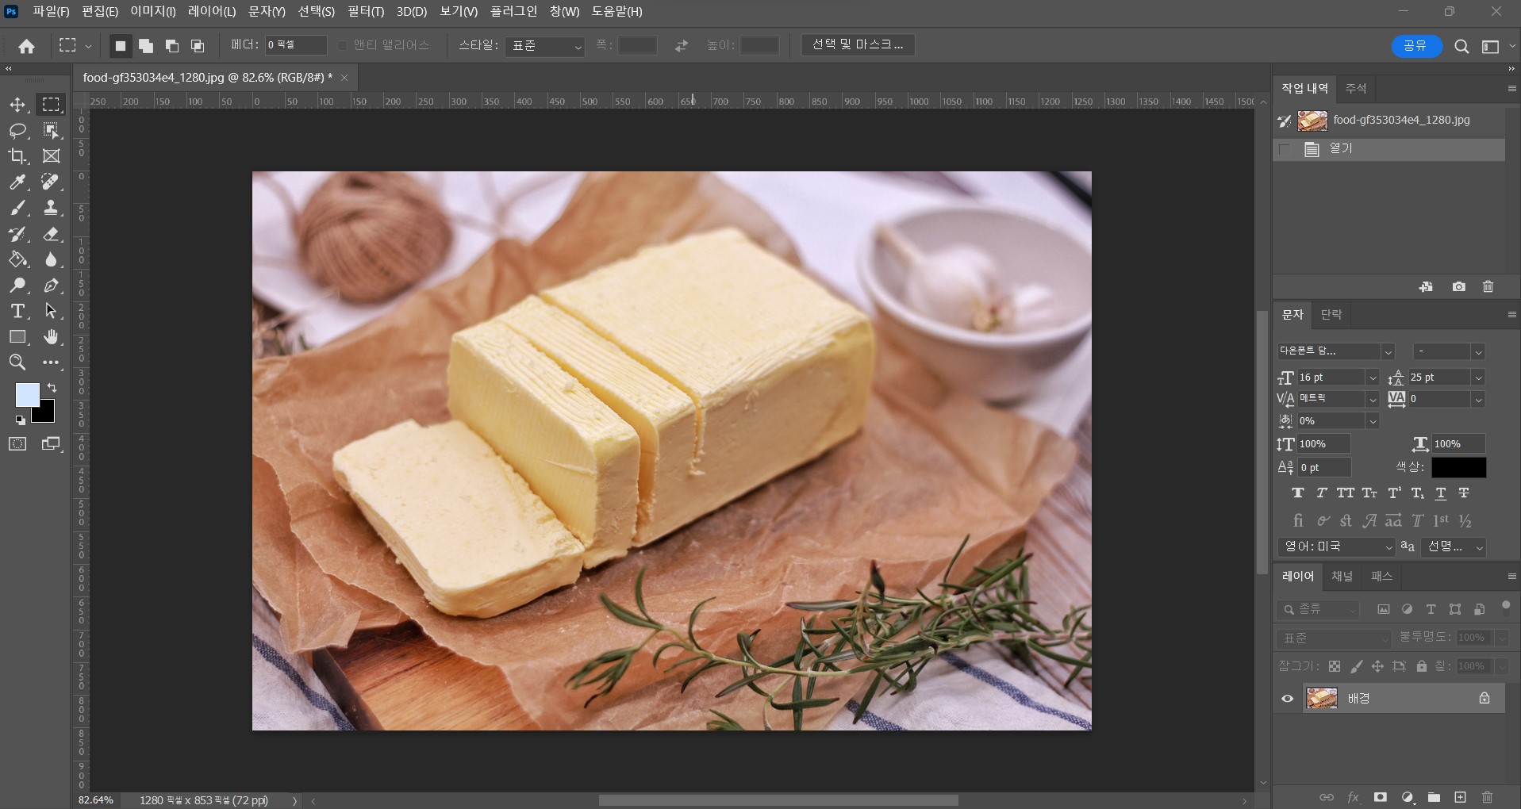Image resolution: width=1521 pixels, height=809 pixels.
Task: Select the Object Selection tool
Action: pyautogui.click(x=52, y=131)
